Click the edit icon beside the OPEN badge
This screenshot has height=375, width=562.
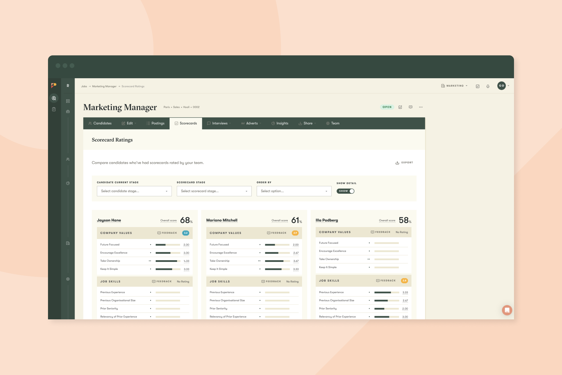click(400, 107)
